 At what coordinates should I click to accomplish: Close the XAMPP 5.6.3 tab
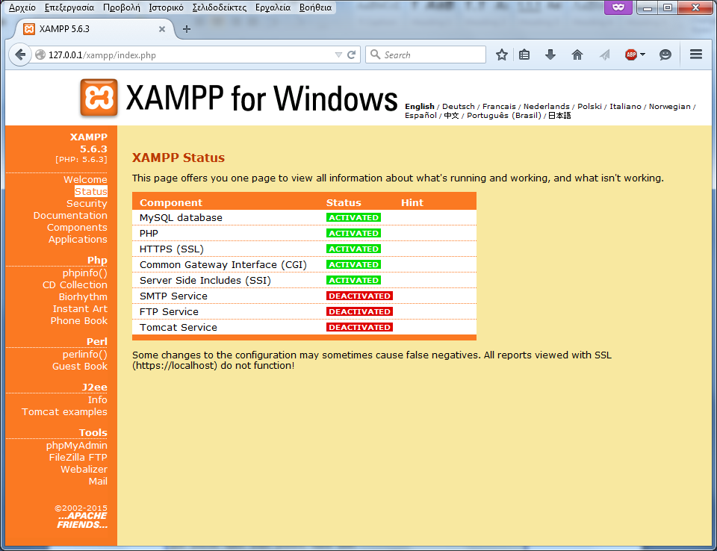162,29
